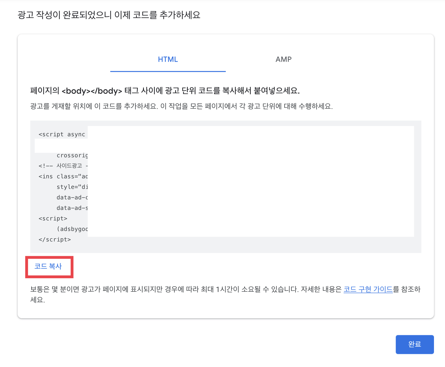Click the blue 완료 button
Viewport: 445px width, 367px height.
pyautogui.click(x=415, y=344)
